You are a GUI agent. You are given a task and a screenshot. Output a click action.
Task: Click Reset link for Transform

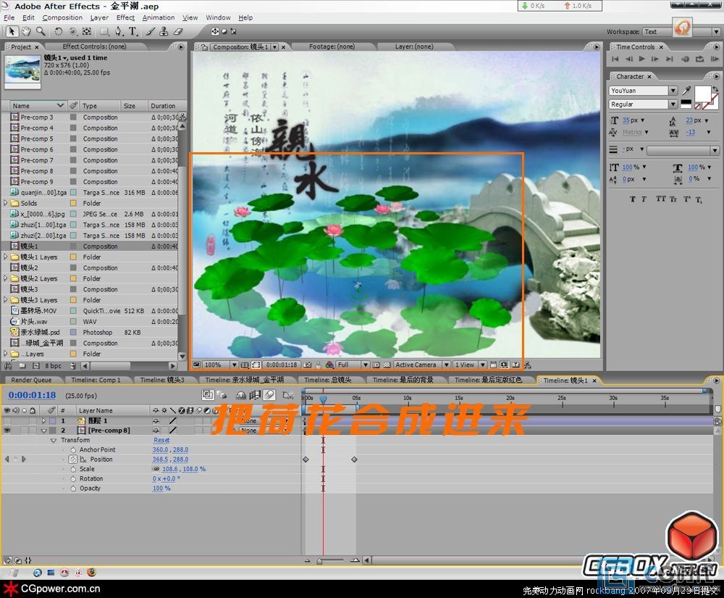click(x=161, y=441)
